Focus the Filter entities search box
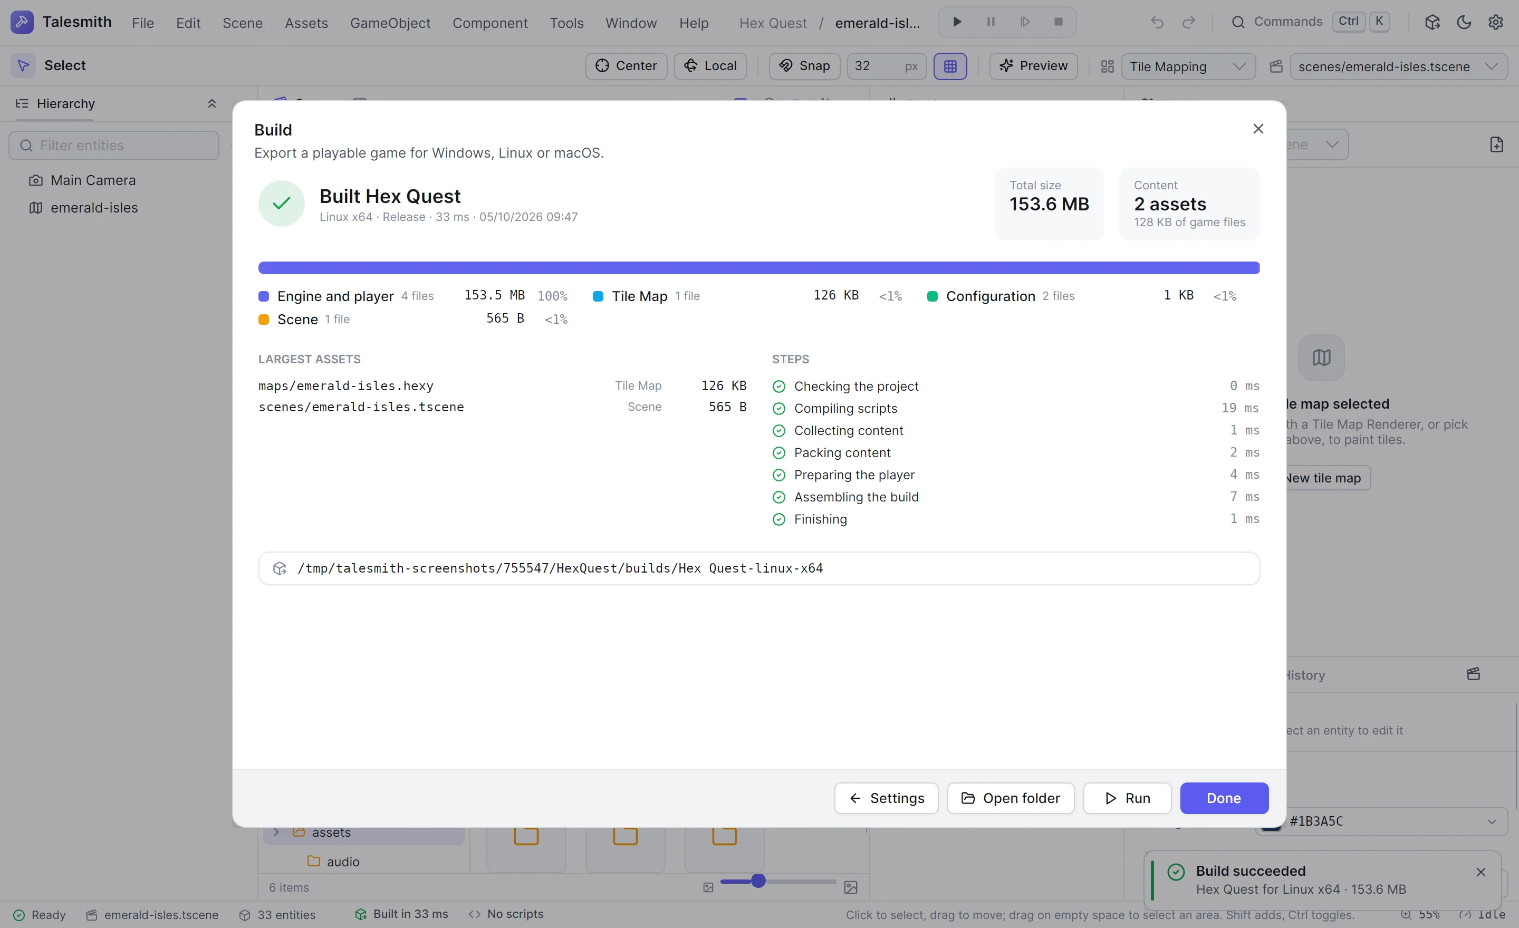Screen dimensions: 1519x928 click(114, 146)
